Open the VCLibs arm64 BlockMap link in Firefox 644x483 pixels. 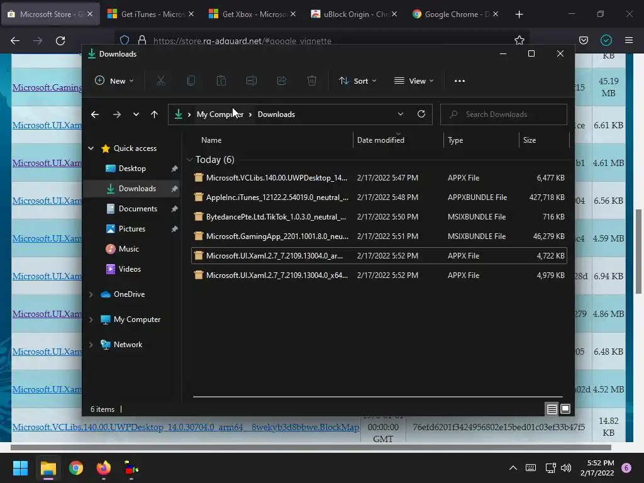(186, 427)
